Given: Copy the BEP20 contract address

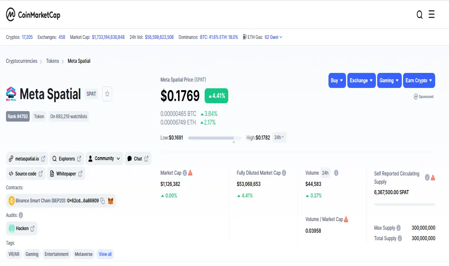Looking at the screenshot, I should point(103,201).
